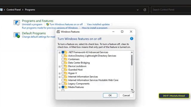This screenshot has height=107, width=191.
Task: Click the folder icon beside Guarded Host
Action: (66, 70)
